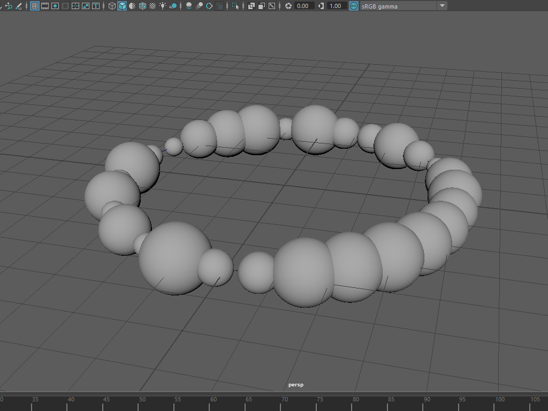Click the view transform dropdown arrow

click(442, 6)
